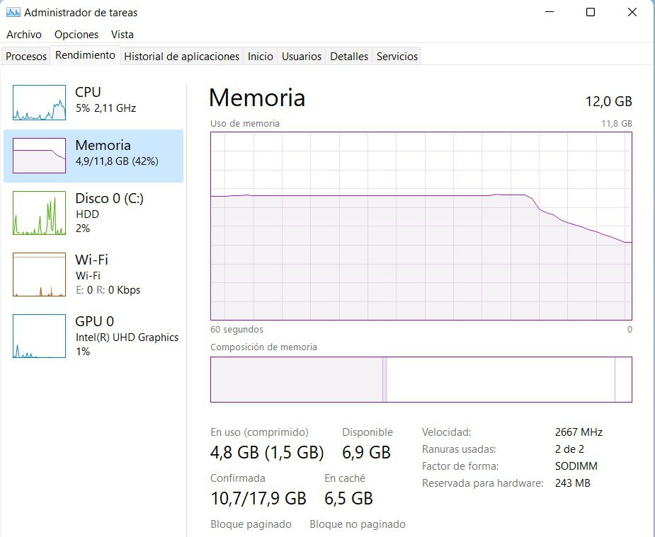
Task: Click the Uso de memoria graph area
Action: tap(421, 226)
